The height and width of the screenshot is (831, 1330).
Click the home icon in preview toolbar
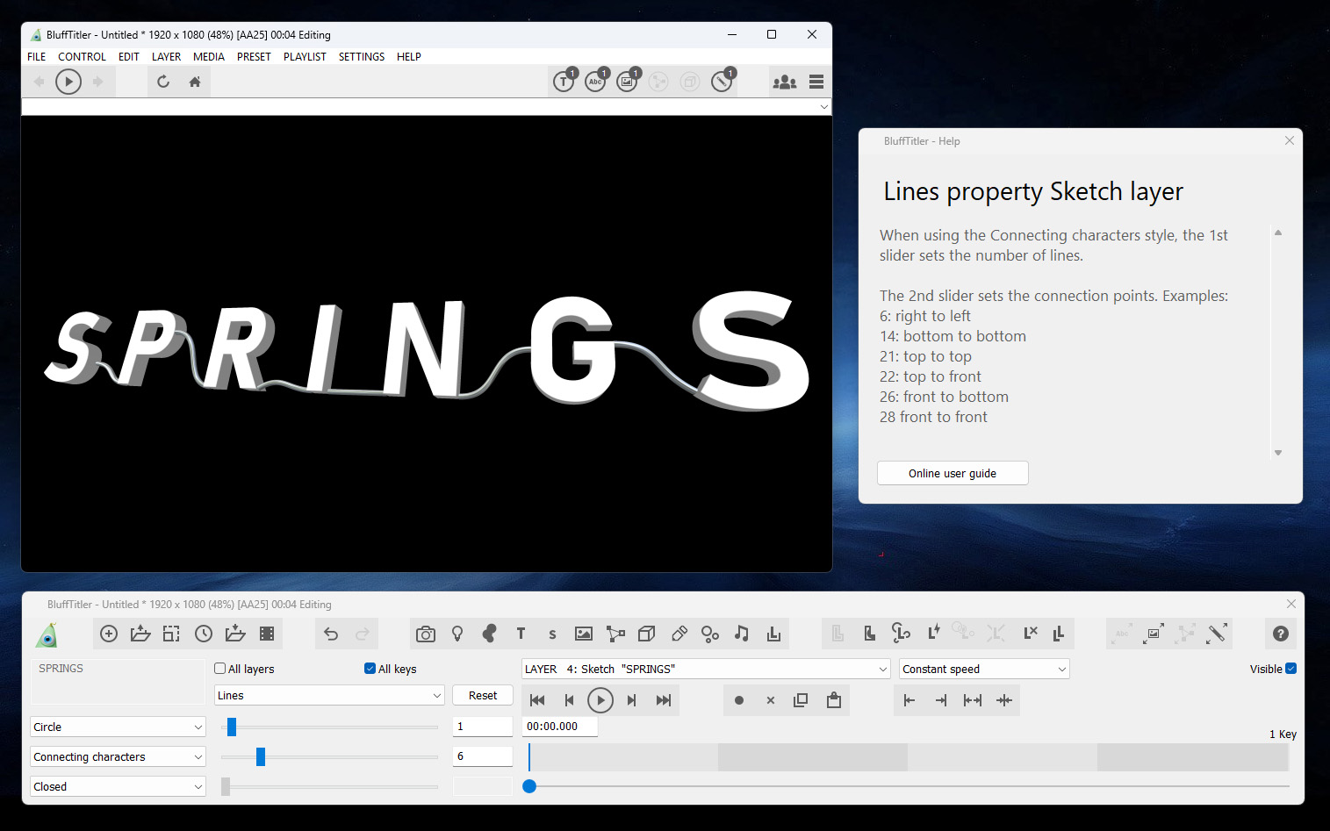(195, 82)
